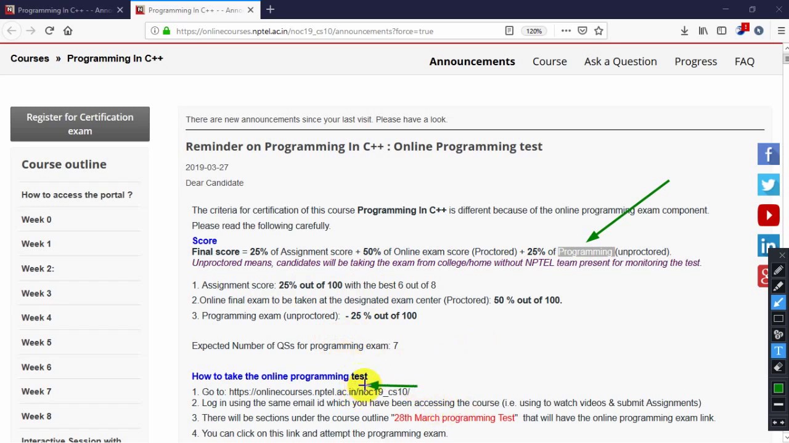Open a new browser tab
789x443 pixels.
pyautogui.click(x=270, y=10)
